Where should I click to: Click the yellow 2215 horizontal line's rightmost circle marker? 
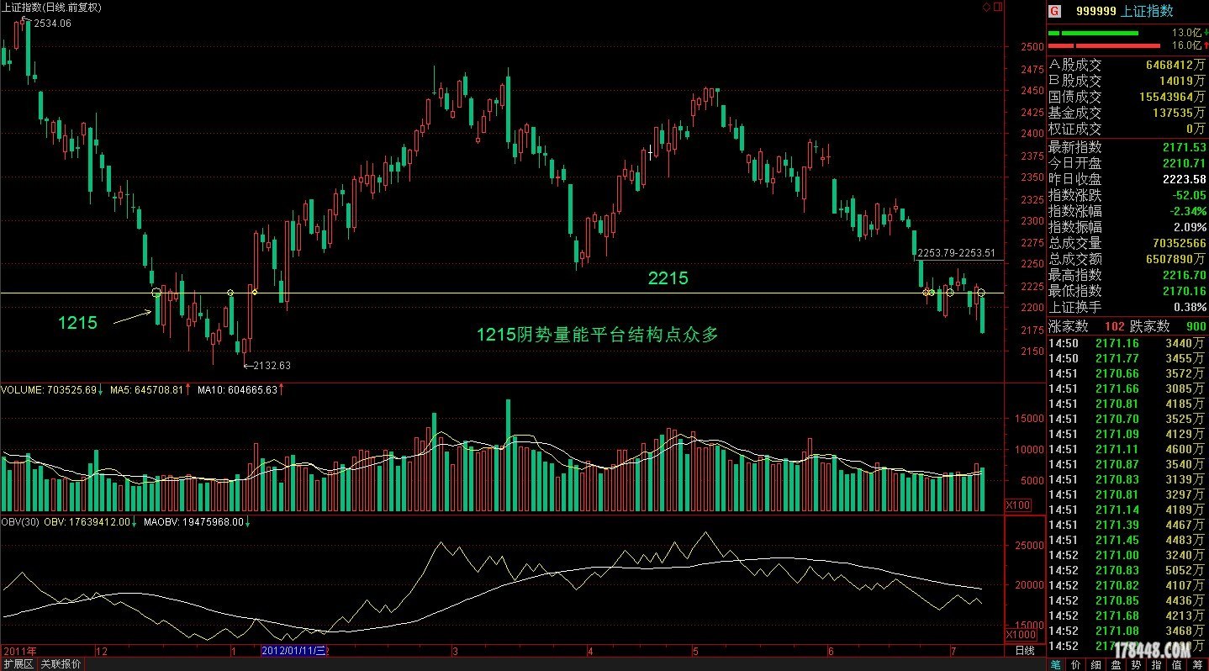(980, 293)
